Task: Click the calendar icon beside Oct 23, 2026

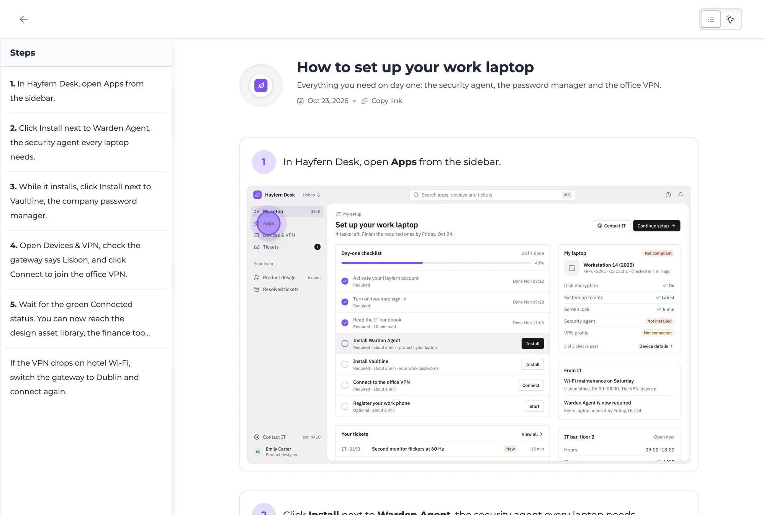Action: (x=300, y=101)
